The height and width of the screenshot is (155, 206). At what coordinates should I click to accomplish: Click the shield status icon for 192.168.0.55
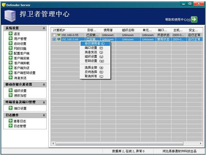59,35
